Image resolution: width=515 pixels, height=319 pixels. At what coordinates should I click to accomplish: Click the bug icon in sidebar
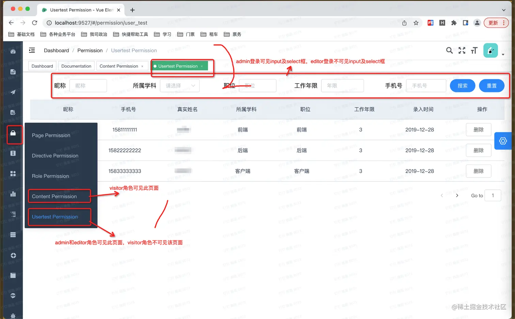[13, 316]
